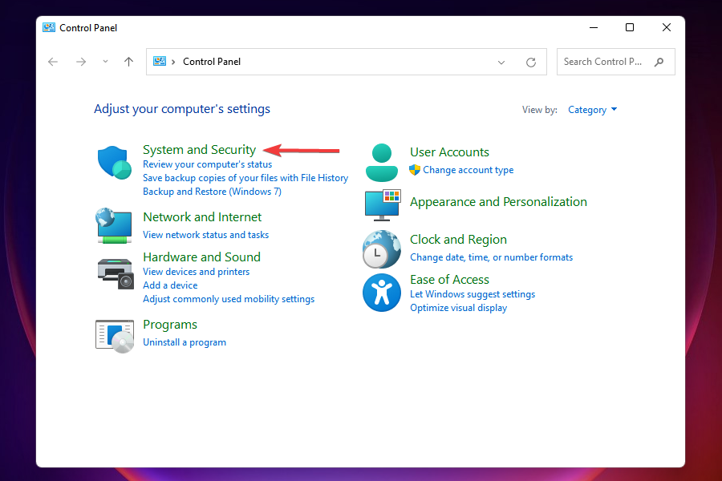Close the Control Panel window
The width and height of the screenshot is (722, 481).
667,27
